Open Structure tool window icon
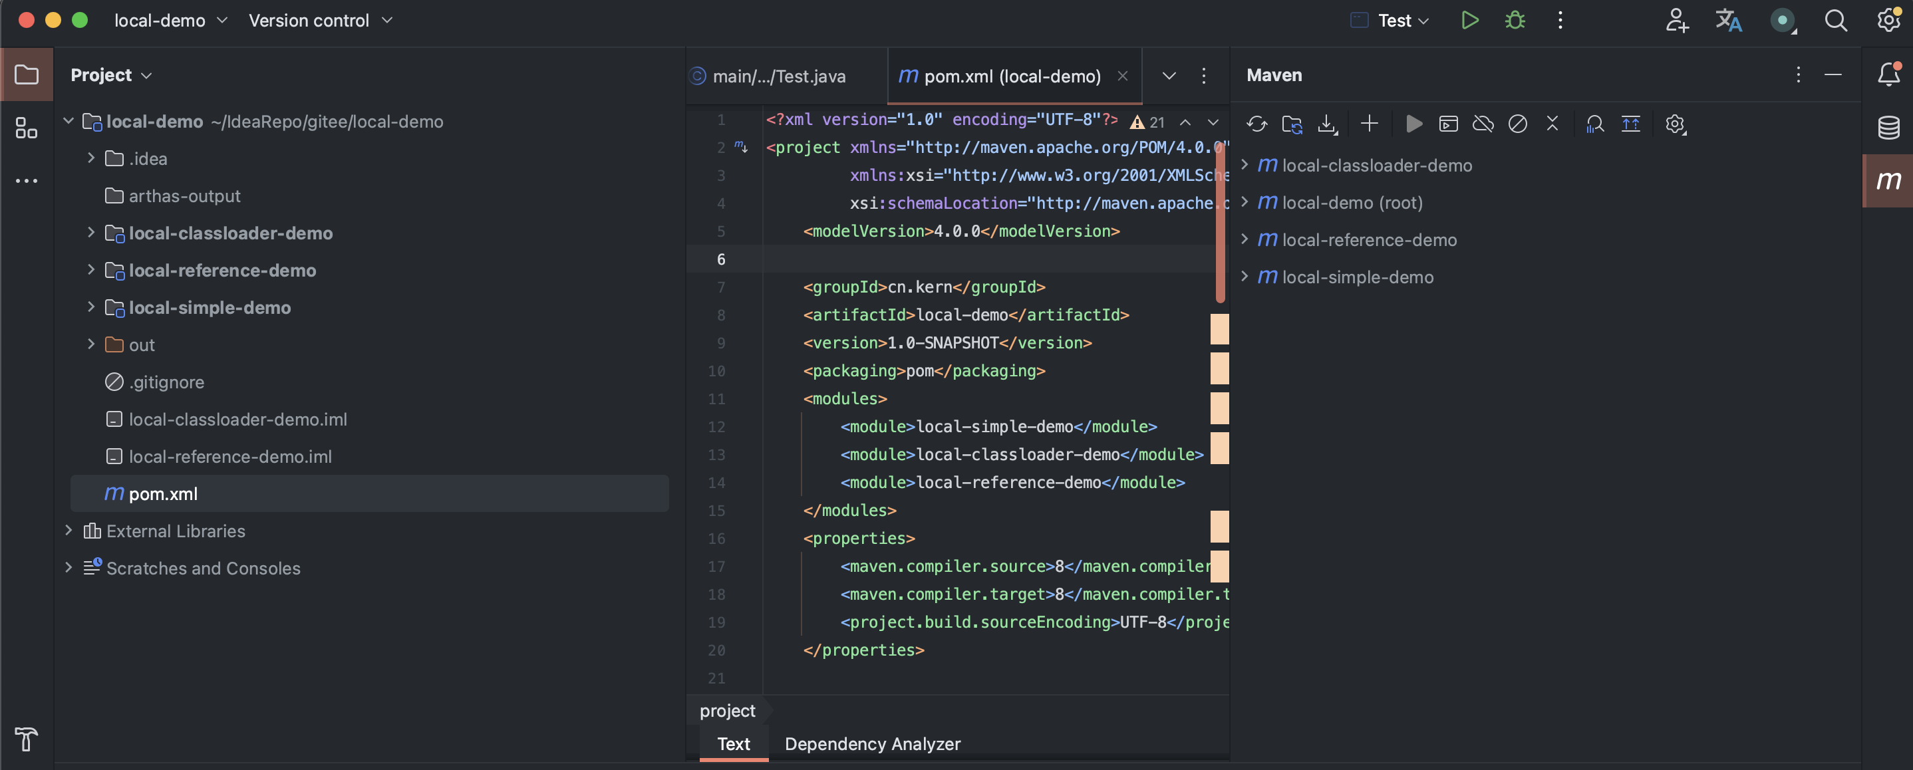The image size is (1913, 770). [27, 128]
